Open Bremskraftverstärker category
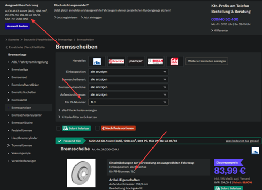Viewport: 262px width, 190px height. [25, 85]
